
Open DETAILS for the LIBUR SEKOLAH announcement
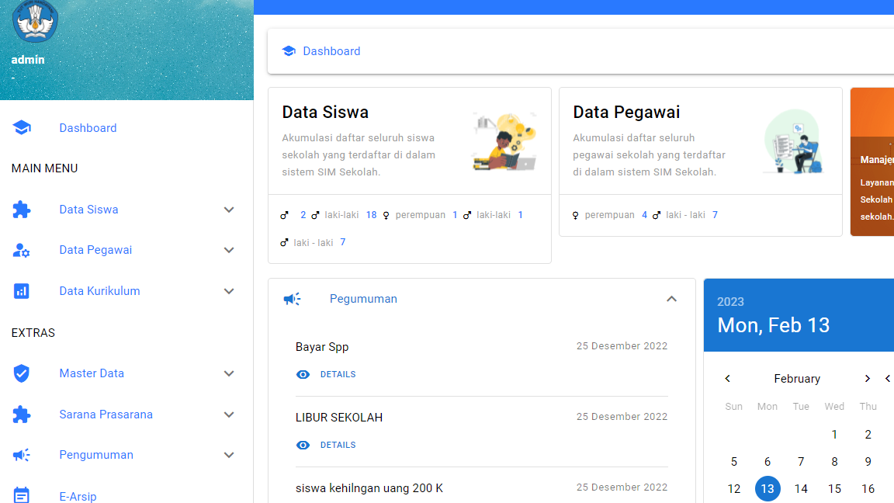338,445
